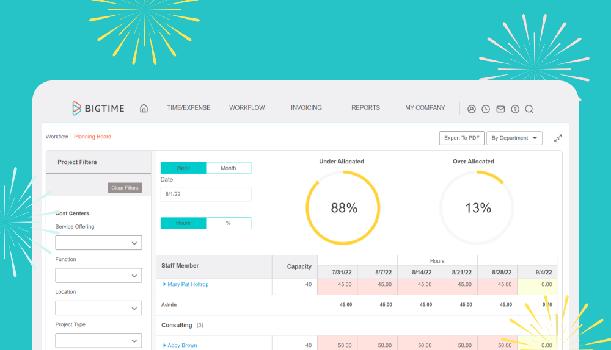Toggle display to percent mode
Viewport: 611px width, 350px height.
pos(229,223)
